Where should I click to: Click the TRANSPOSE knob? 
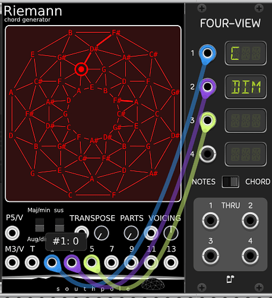coord(102,233)
